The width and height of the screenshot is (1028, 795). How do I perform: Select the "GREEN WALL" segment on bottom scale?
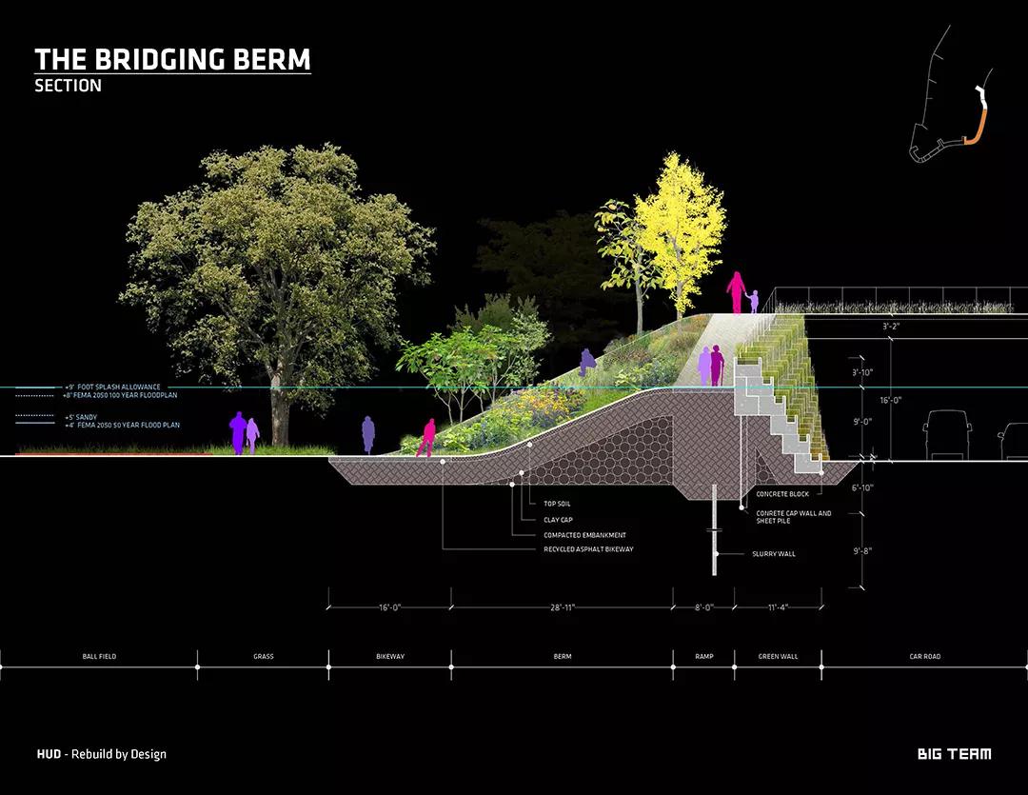click(778, 656)
